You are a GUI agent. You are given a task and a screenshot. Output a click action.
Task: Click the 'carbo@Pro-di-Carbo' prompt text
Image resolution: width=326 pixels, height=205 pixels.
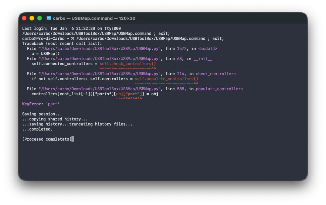43,39
